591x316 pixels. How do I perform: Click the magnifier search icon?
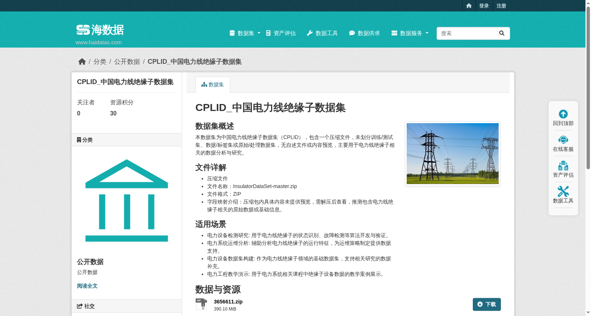point(502,33)
